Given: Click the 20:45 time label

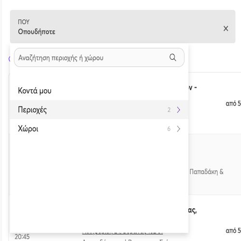Looking at the screenshot, I should tap(22, 237).
